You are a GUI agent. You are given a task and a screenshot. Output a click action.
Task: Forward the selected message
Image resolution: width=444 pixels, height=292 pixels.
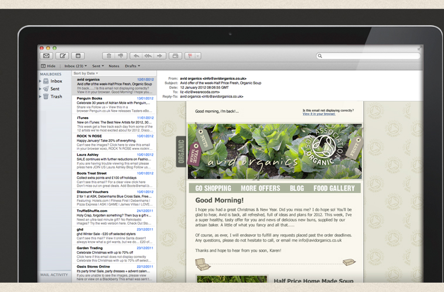click(x=160, y=56)
